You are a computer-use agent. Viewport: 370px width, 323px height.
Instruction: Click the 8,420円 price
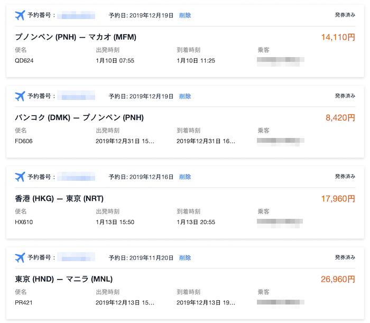click(340, 117)
